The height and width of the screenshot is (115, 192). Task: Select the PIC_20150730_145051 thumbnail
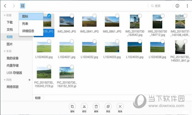pyautogui.click(x=180, y=47)
